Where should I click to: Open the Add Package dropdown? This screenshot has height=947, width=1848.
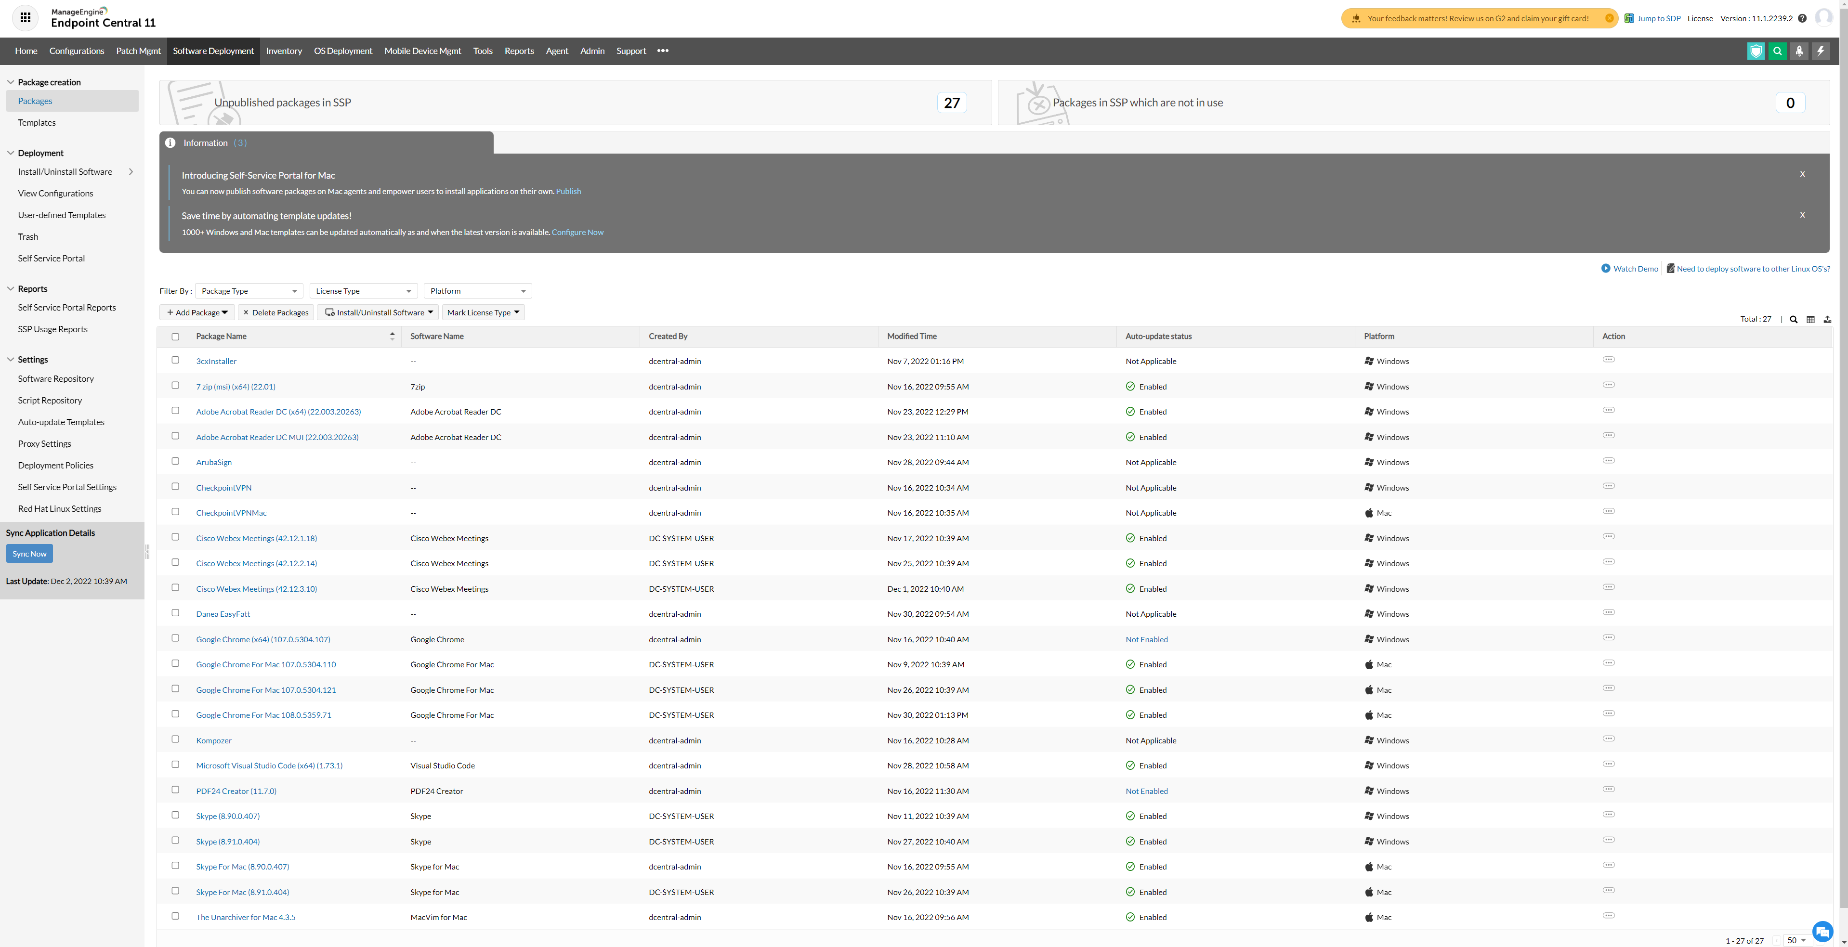(x=197, y=312)
